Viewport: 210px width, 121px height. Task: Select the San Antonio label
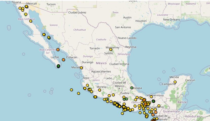click(123, 27)
